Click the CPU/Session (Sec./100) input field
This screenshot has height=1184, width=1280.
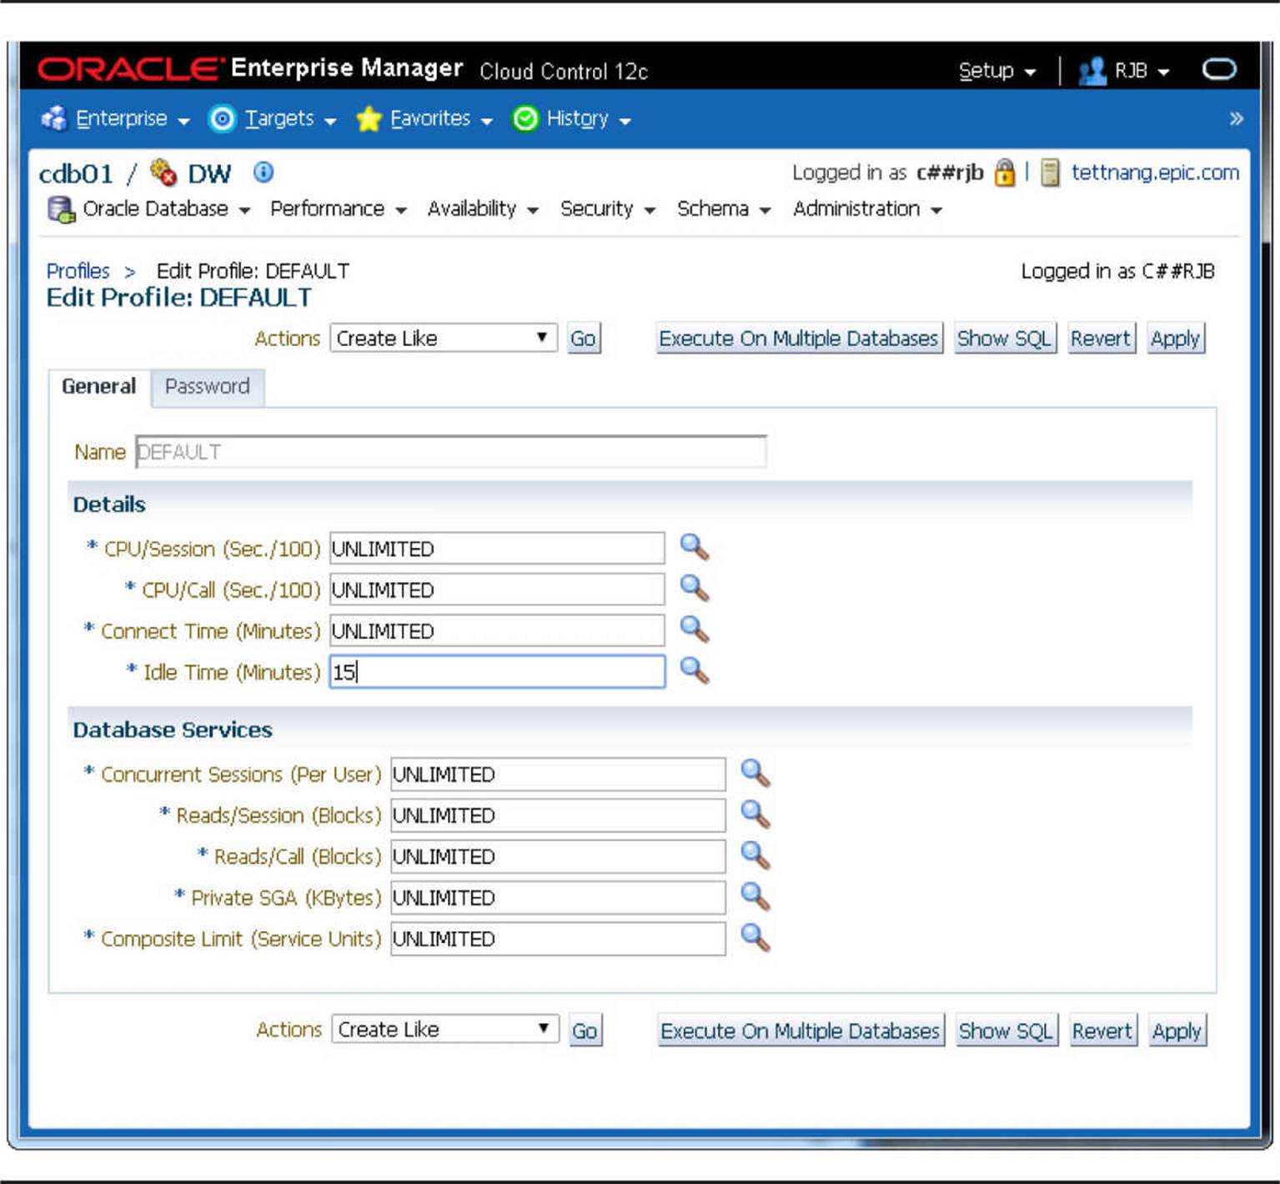point(497,548)
